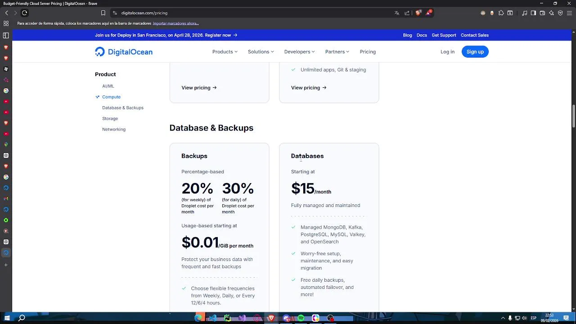576x324 pixels.
Task: Click the Backups card heading
Action: click(x=194, y=156)
